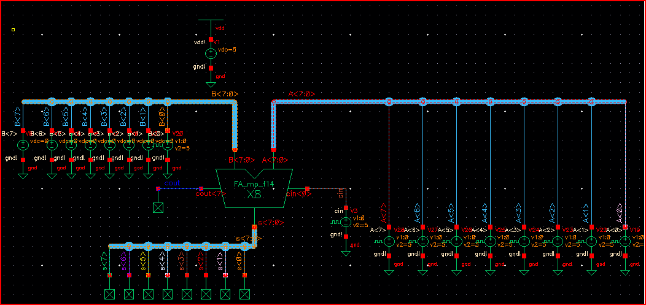Viewport: 646px width, 305px height.
Task: Click the V28 instance name label
Action: coord(399,230)
